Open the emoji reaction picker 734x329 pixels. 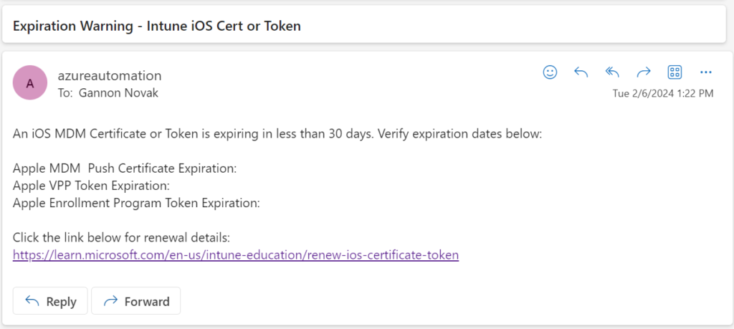pos(550,72)
